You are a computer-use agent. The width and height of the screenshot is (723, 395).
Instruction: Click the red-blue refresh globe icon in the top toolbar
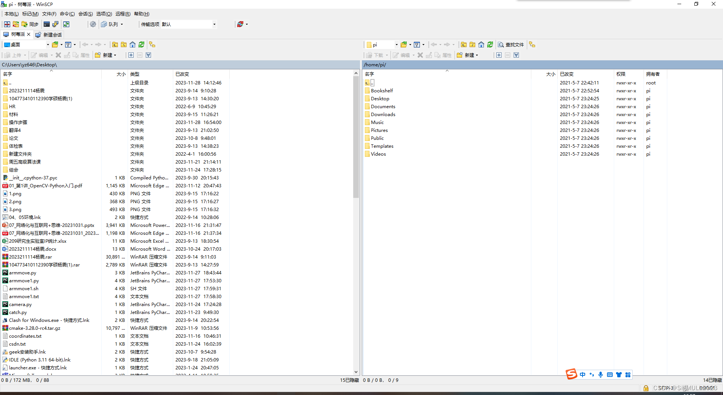click(x=240, y=24)
